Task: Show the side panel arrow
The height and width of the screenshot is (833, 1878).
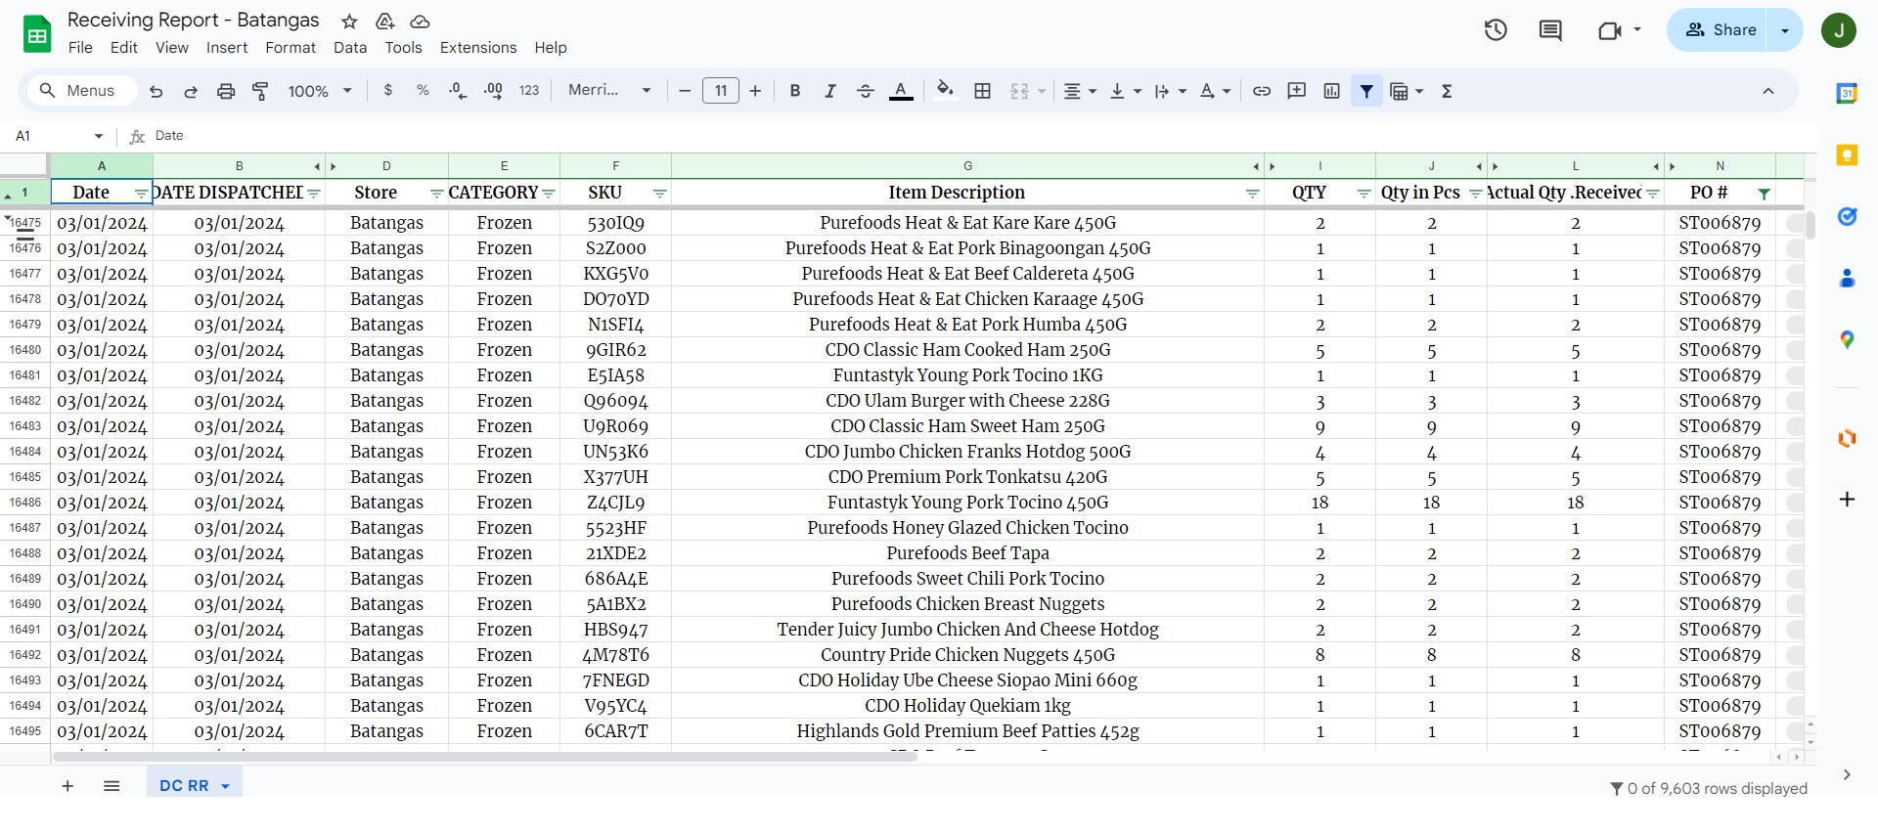Action: [1847, 775]
